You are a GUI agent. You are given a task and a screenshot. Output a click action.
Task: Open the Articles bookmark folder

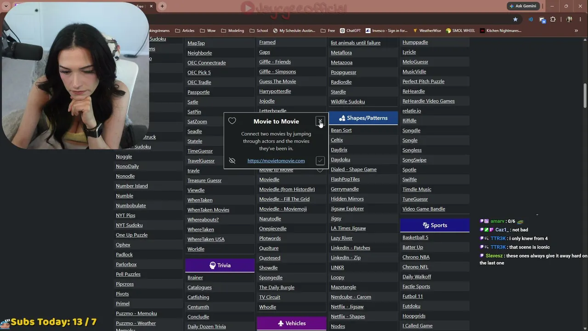click(x=185, y=31)
